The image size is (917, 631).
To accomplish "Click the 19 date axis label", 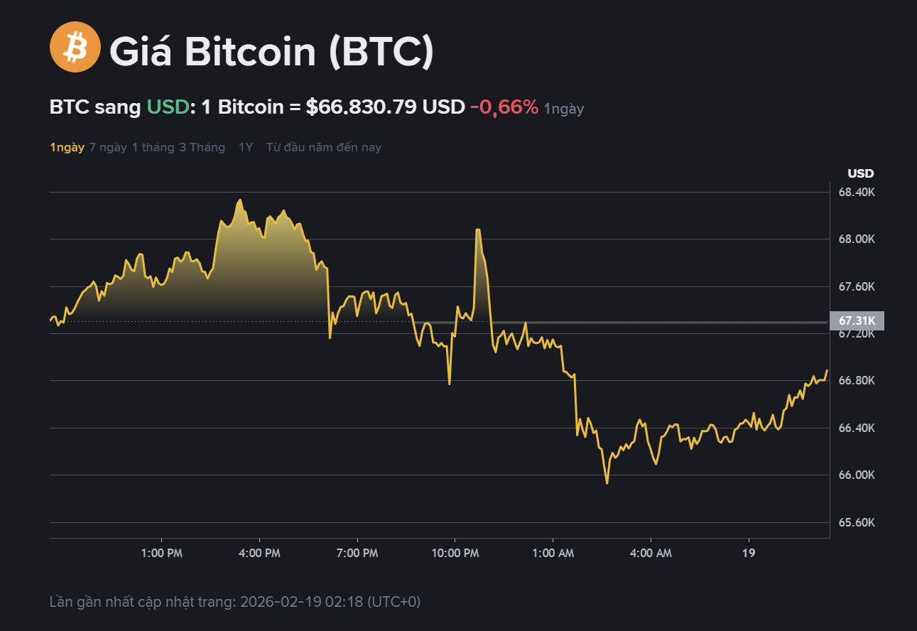I will (748, 553).
